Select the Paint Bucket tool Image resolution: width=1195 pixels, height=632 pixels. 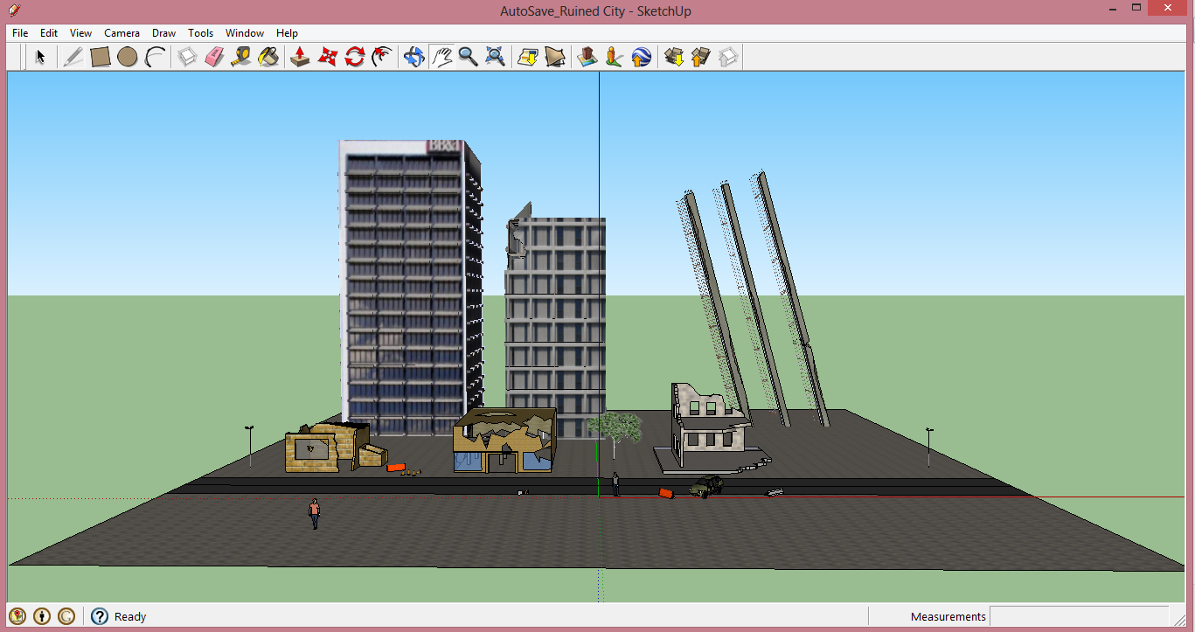tap(268, 56)
